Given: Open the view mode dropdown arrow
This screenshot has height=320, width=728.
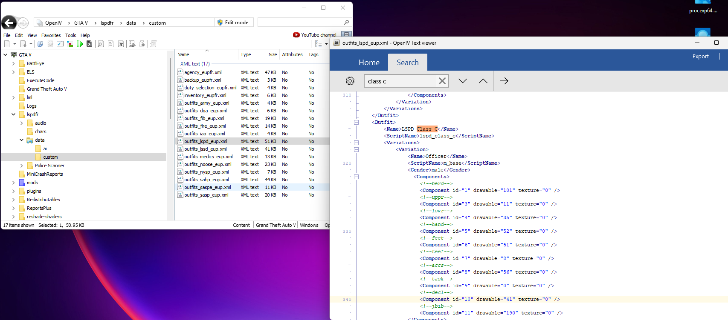Looking at the screenshot, I should pos(326,44).
